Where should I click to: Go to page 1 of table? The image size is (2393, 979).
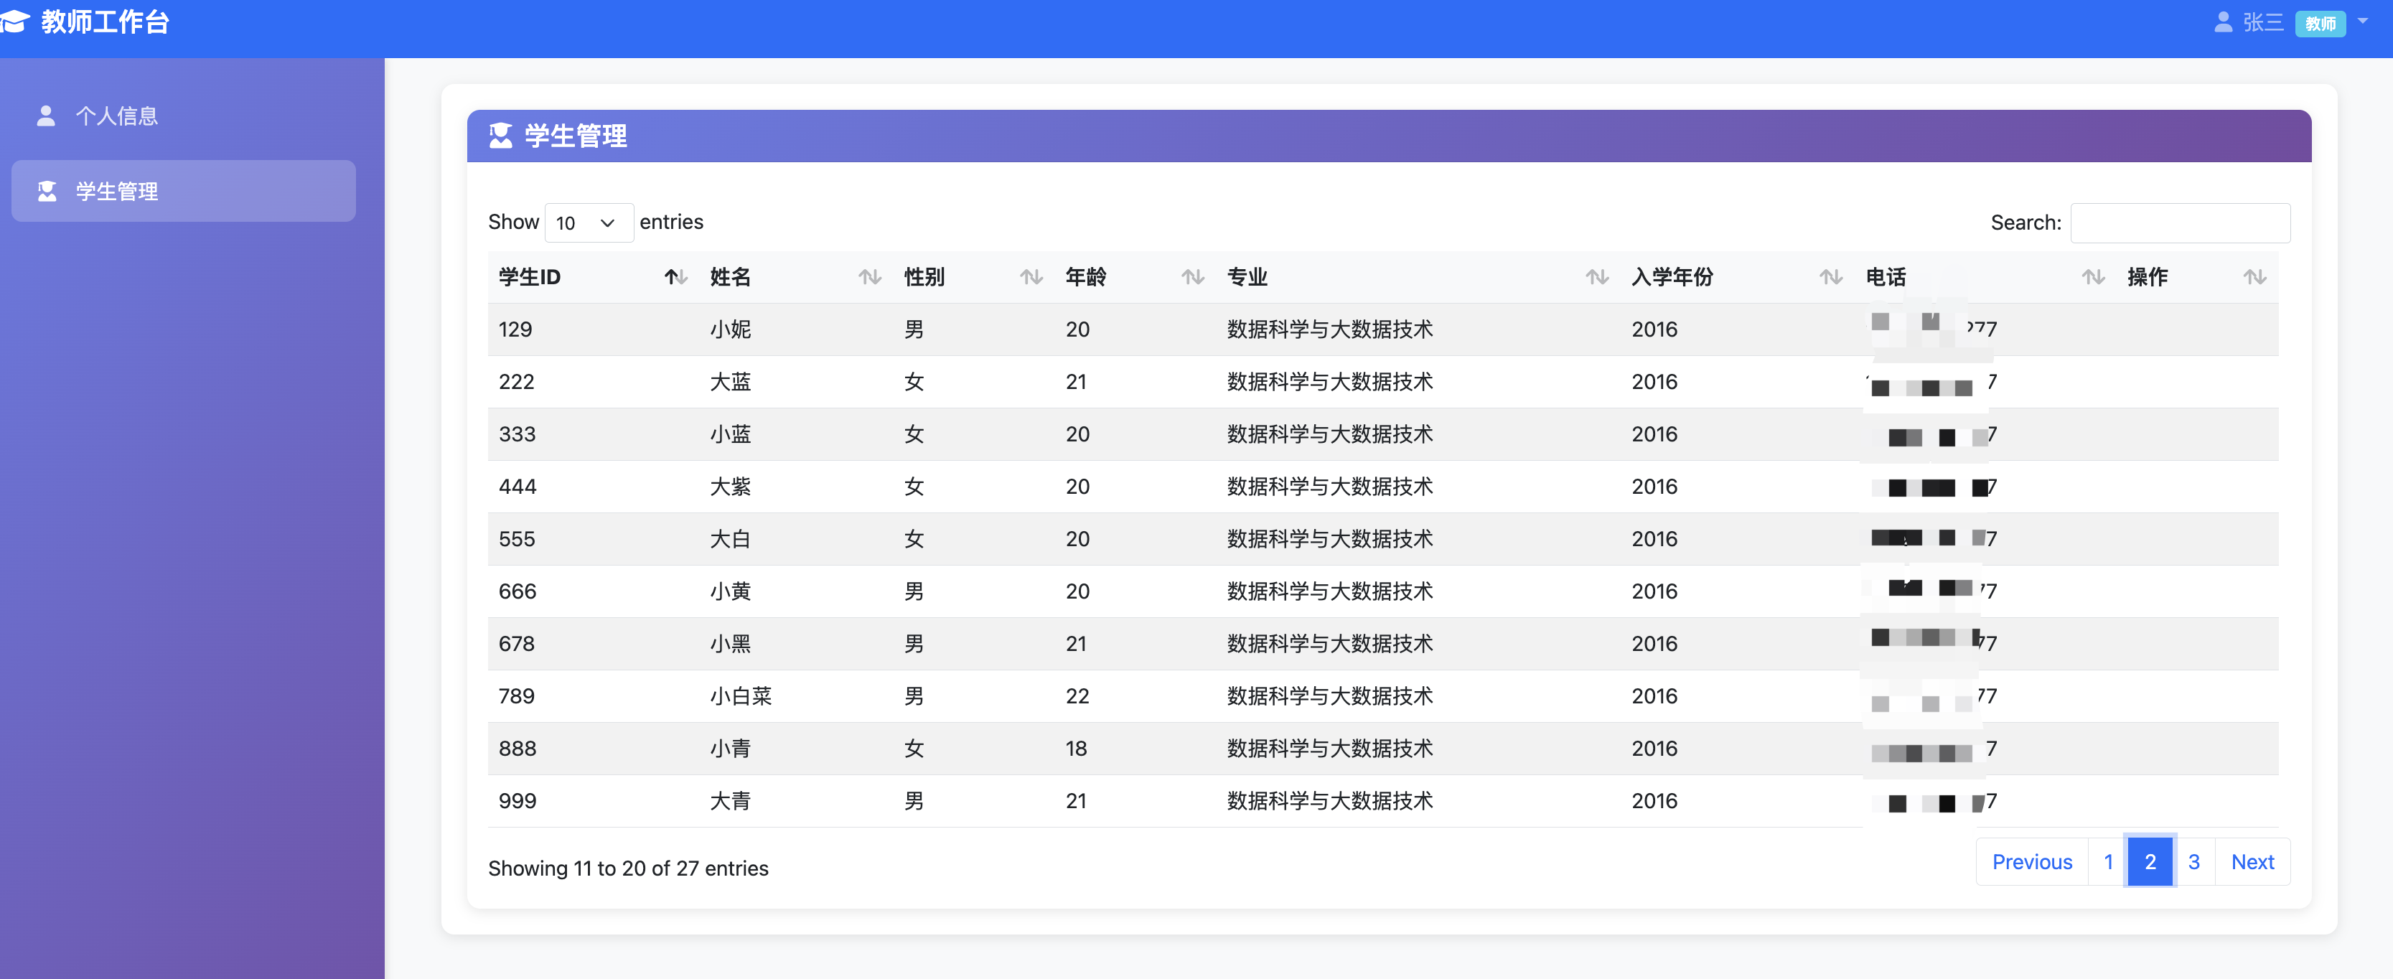pos(2108,862)
